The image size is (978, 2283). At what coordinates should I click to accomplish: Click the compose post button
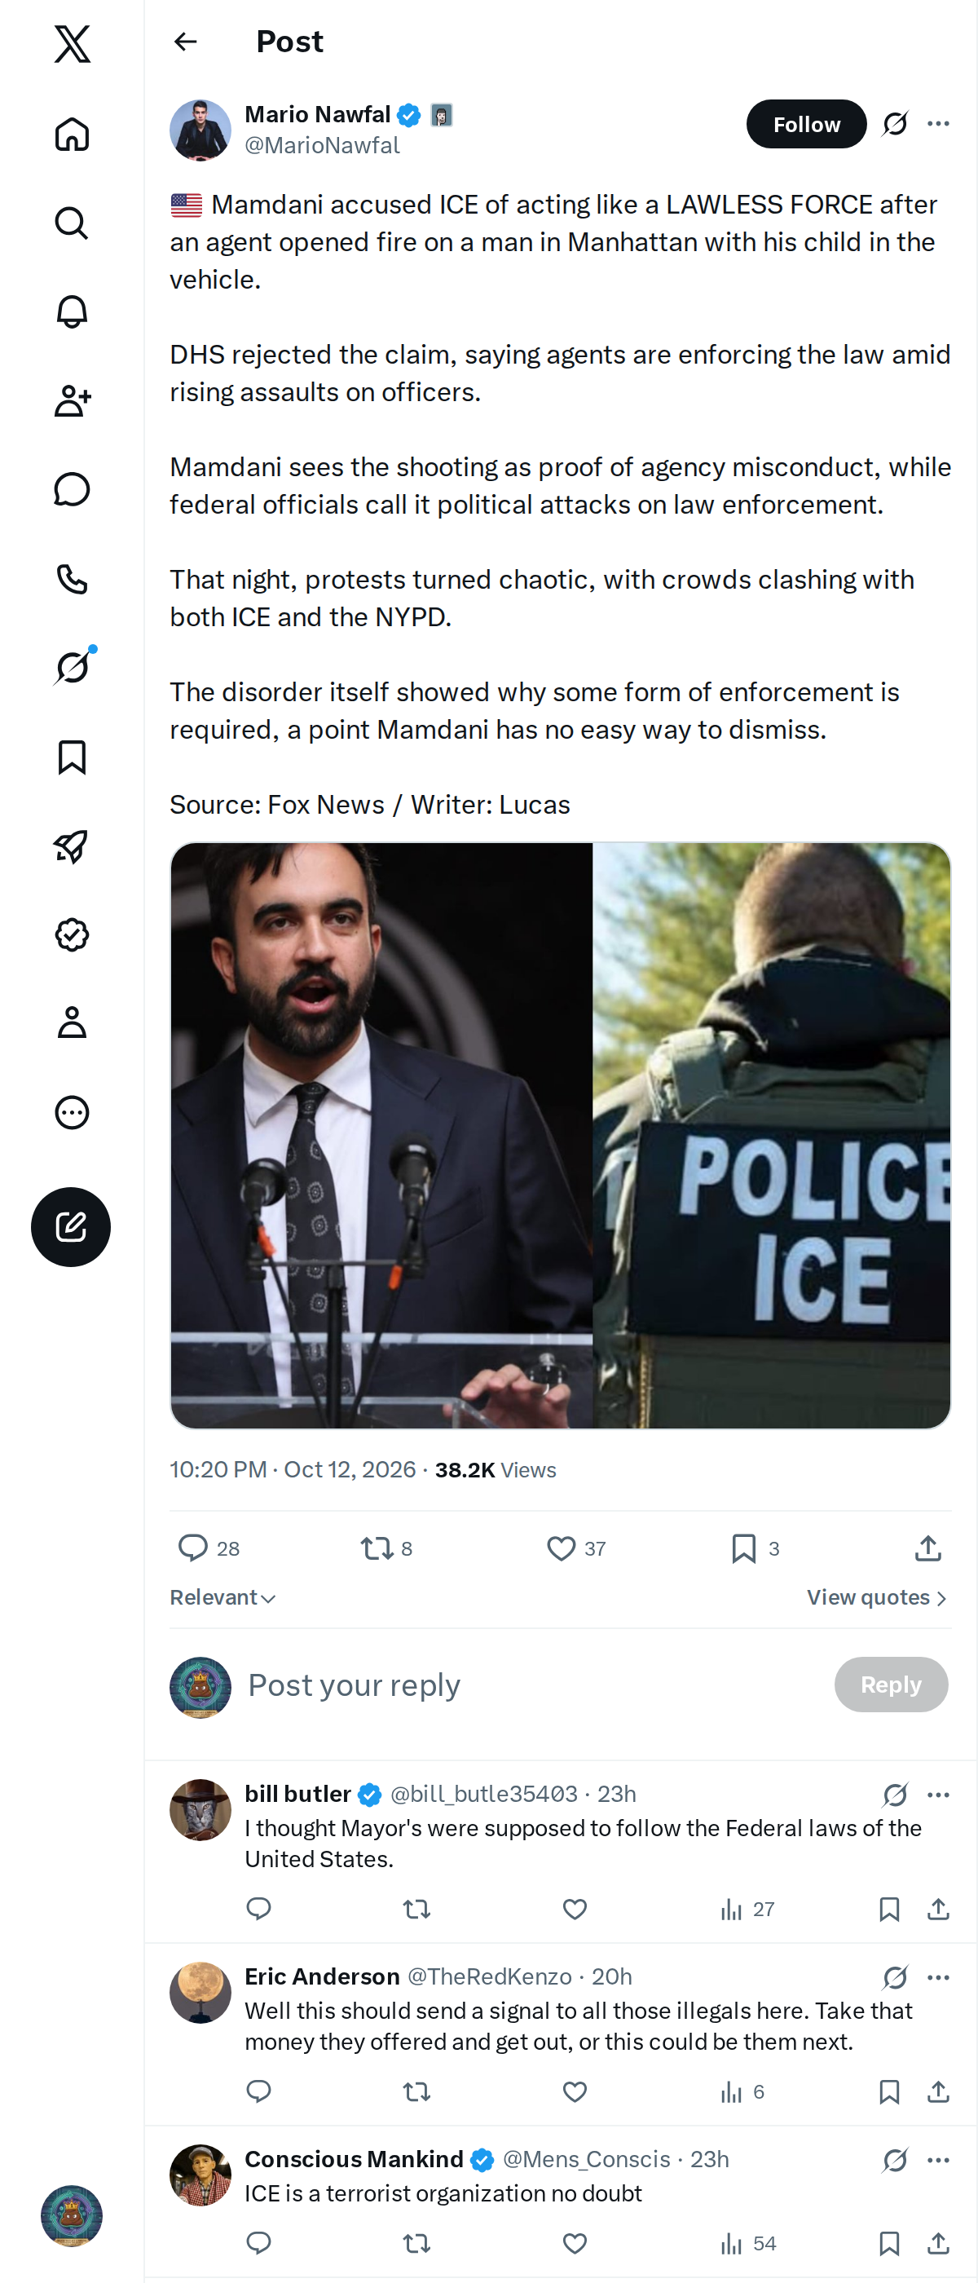point(71,1226)
